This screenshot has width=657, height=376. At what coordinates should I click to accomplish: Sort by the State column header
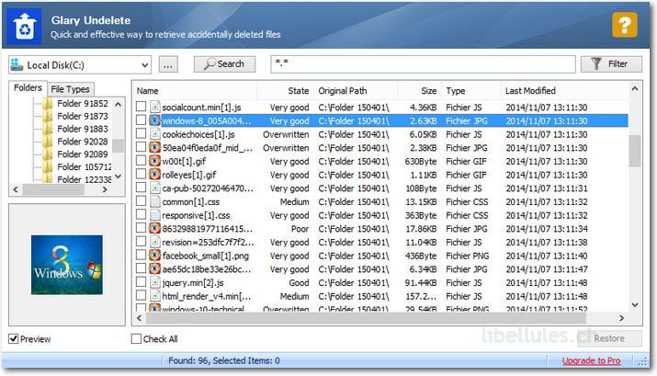285,90
